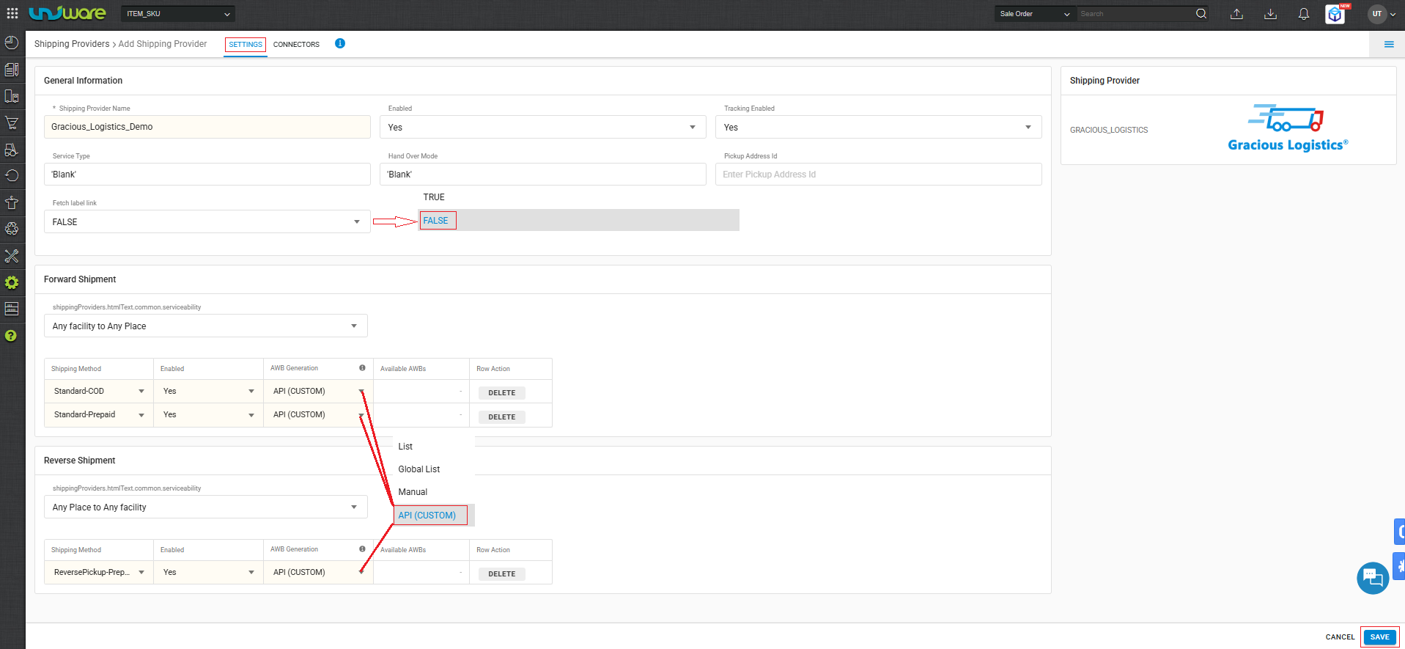Image resolution: width=1405 pixels, height=649 pixels.
Task: Open the Any Place to Any facility dropdown
Action: [205, 507]
